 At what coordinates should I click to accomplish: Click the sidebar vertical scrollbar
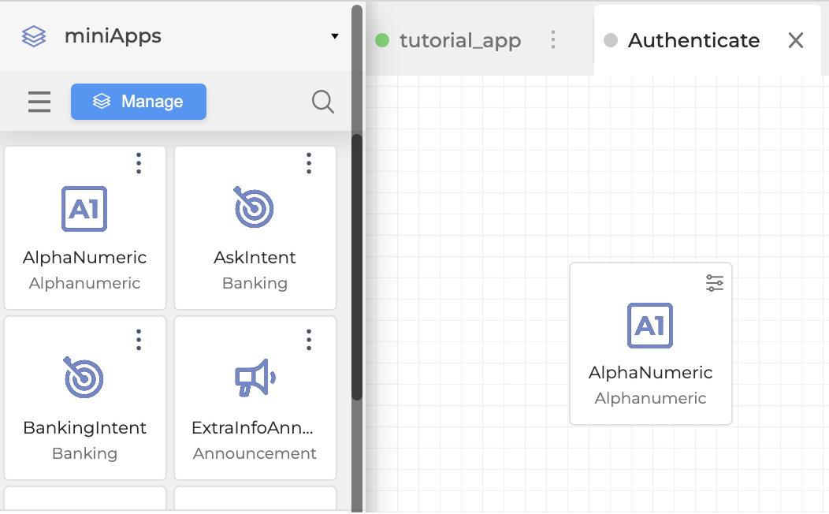click(x=357, y=268)
